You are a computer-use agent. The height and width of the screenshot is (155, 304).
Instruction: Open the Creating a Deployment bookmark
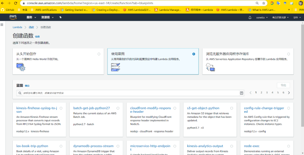[x=106, y=10]
